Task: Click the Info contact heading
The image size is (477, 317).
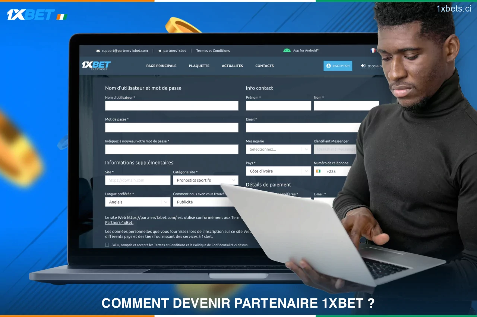Action: click(x=259, y=88)
